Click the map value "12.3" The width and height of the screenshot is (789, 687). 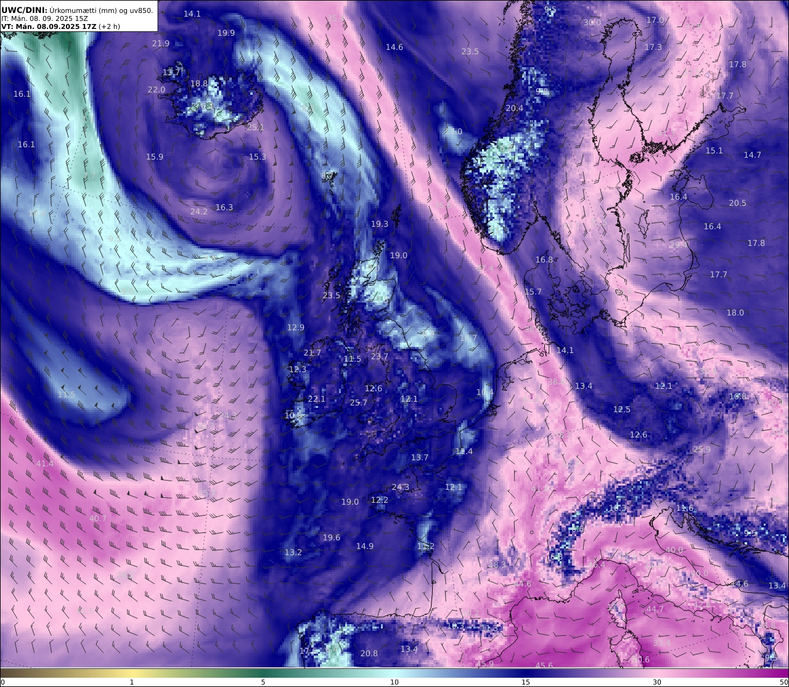298,370
